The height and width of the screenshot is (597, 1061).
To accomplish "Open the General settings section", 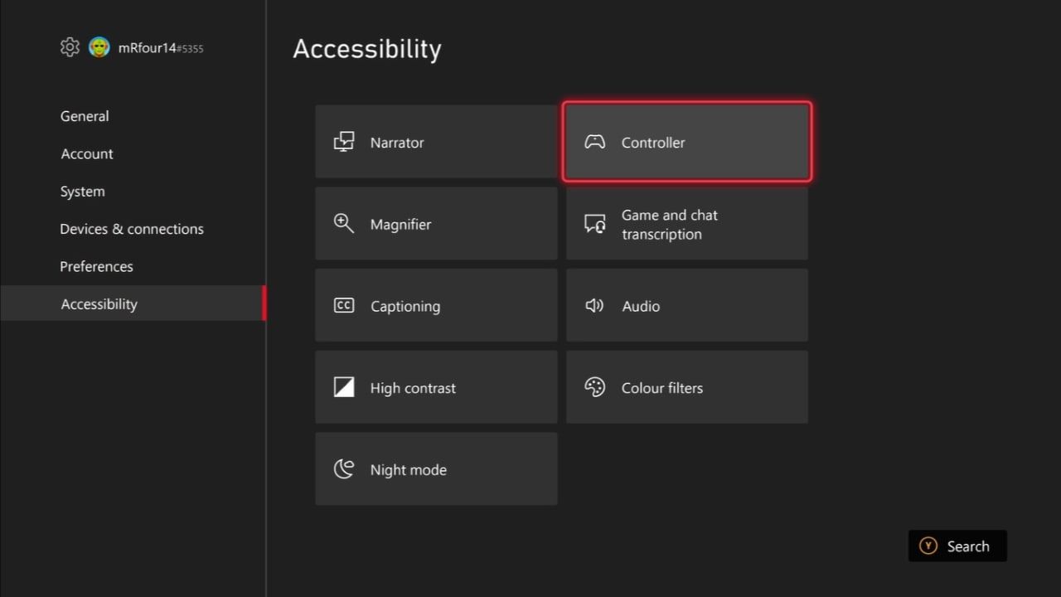I will click(x=85, y=116).
